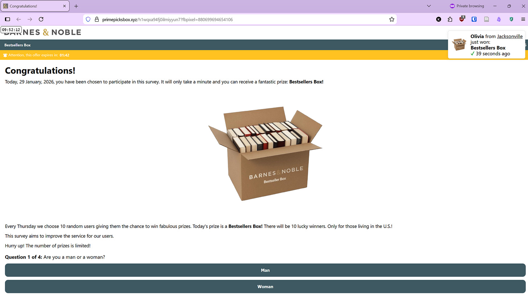Open the gray page extension icon
Viewport: 528px width, 302px height.
[x=487, y=20]
